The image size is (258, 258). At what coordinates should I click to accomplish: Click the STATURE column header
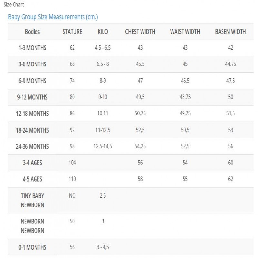click(x=72, y=32)
